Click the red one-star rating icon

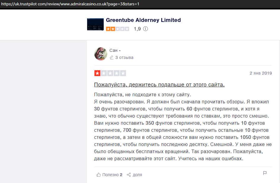point(97,73)
